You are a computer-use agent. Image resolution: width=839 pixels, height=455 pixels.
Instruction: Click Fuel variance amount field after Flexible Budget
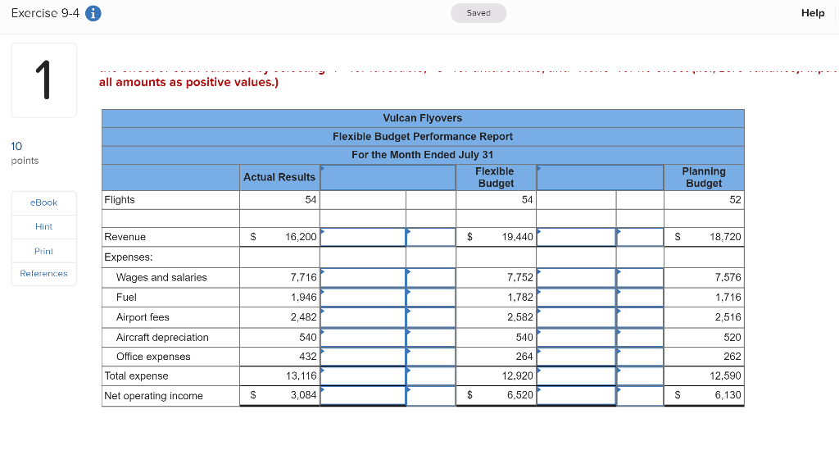click(x=576, y=297)
